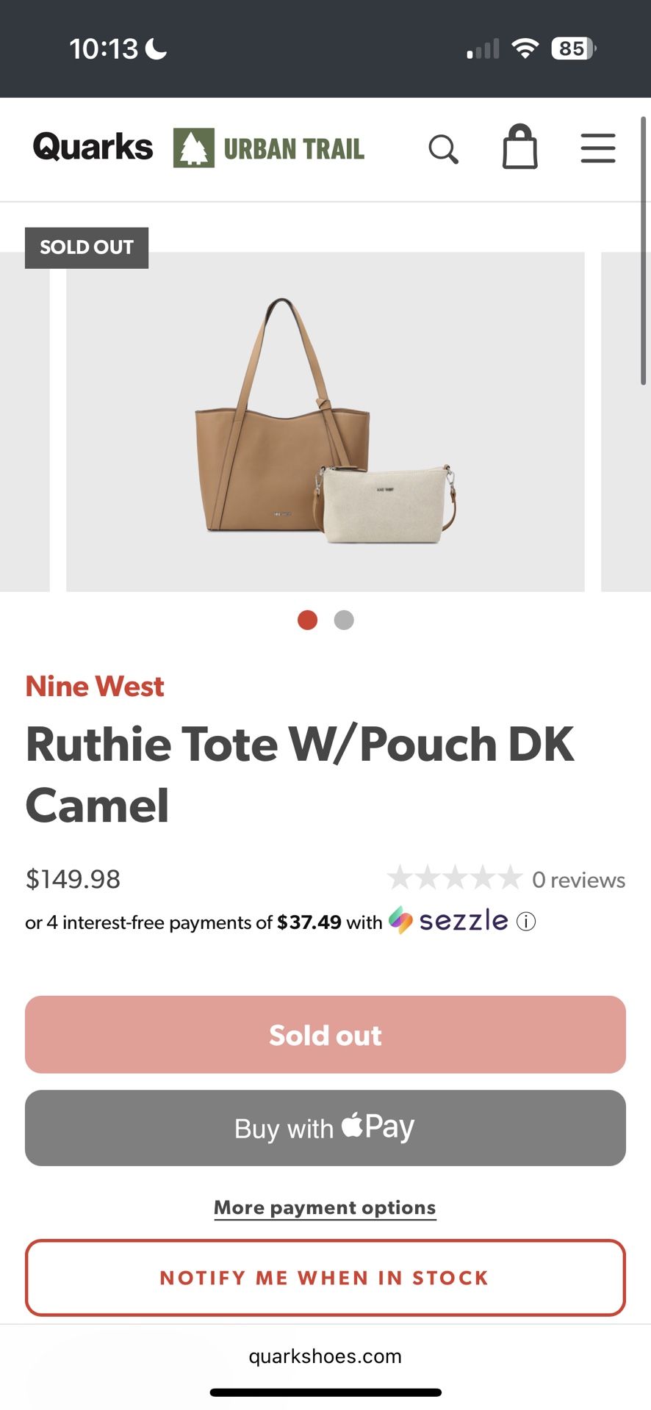Open the Nine West brand page
Viewport: 651px width, 1410px height.
(94, 686)
